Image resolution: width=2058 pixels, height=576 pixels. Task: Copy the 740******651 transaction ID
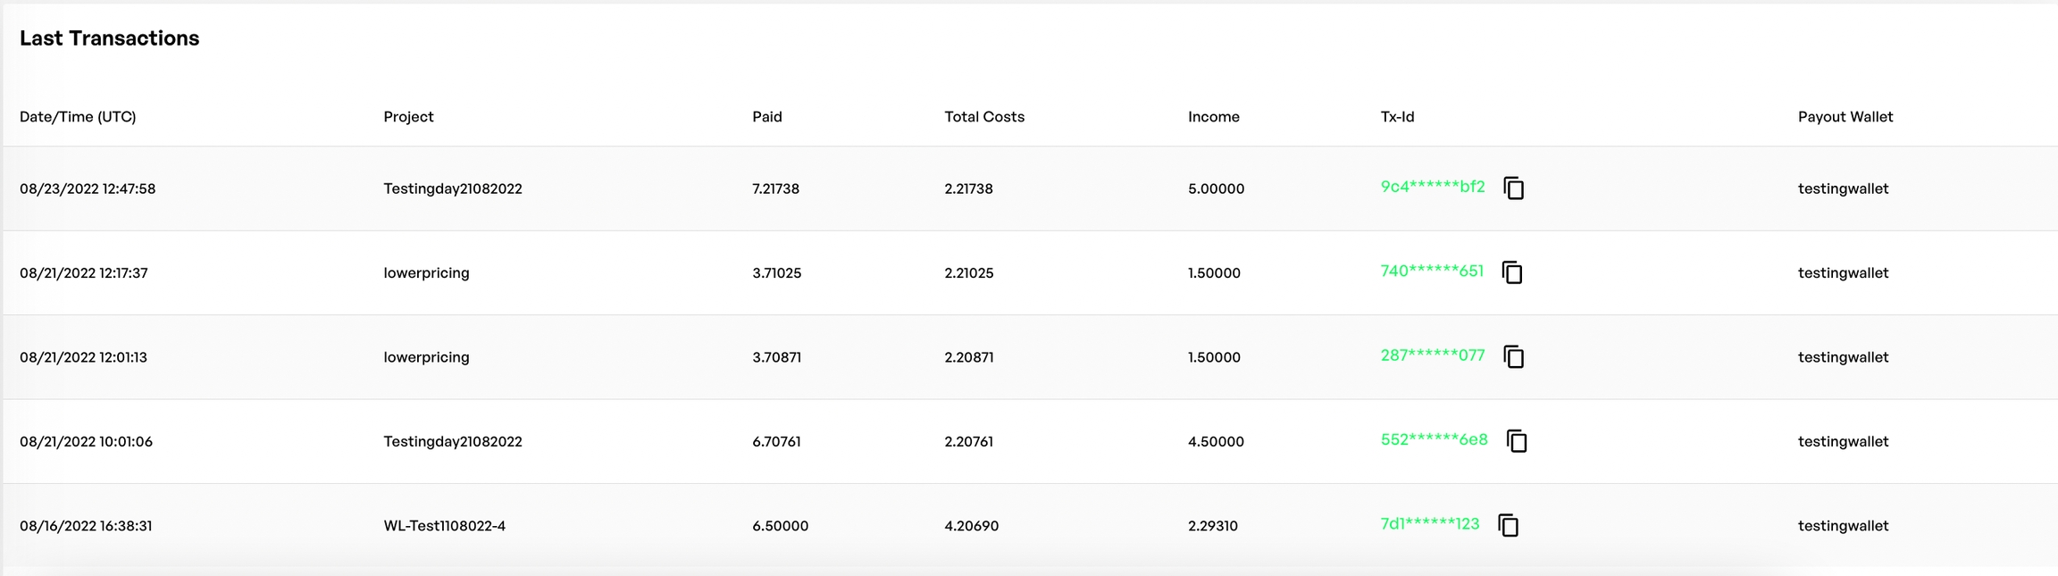coord(1512,272)
